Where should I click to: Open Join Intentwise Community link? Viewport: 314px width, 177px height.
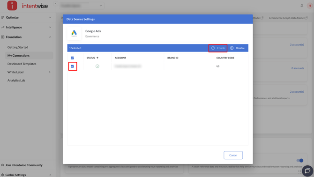point(24,165)
